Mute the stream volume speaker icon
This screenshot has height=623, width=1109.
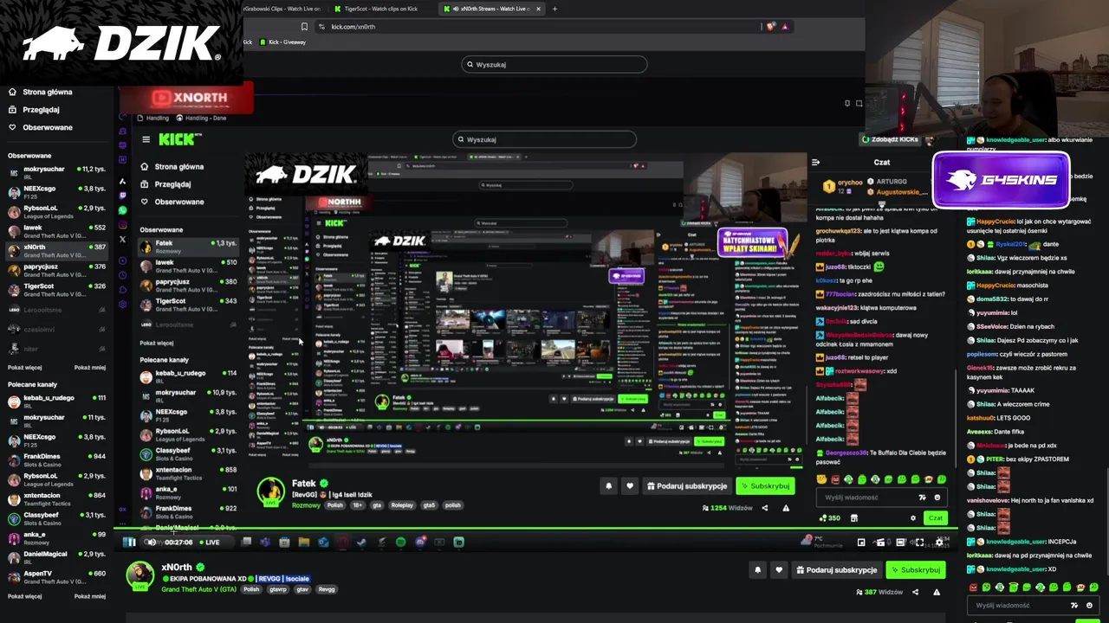[150, 543]
